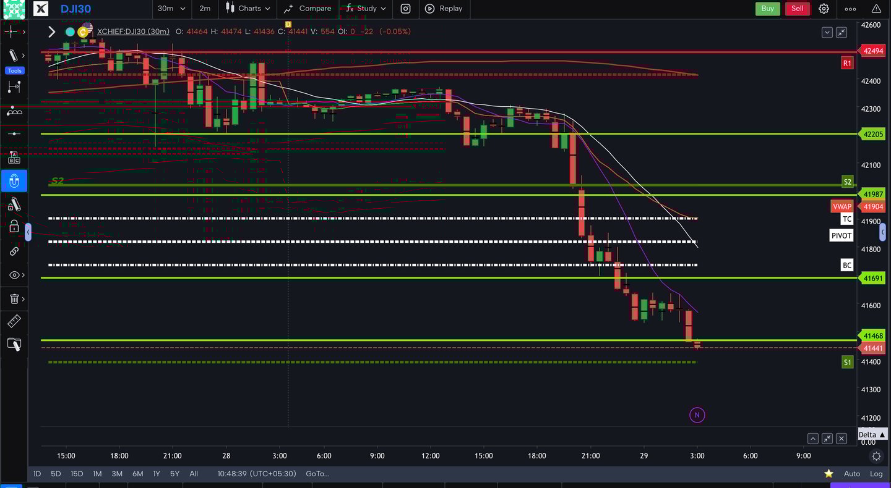Click the yellow star favorite icon
891x488 pixels.
coord(829,474)
